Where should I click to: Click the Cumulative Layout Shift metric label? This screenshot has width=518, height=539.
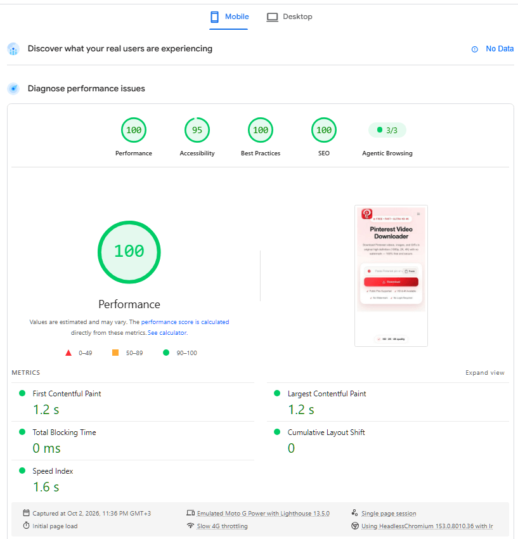point(326,432)
